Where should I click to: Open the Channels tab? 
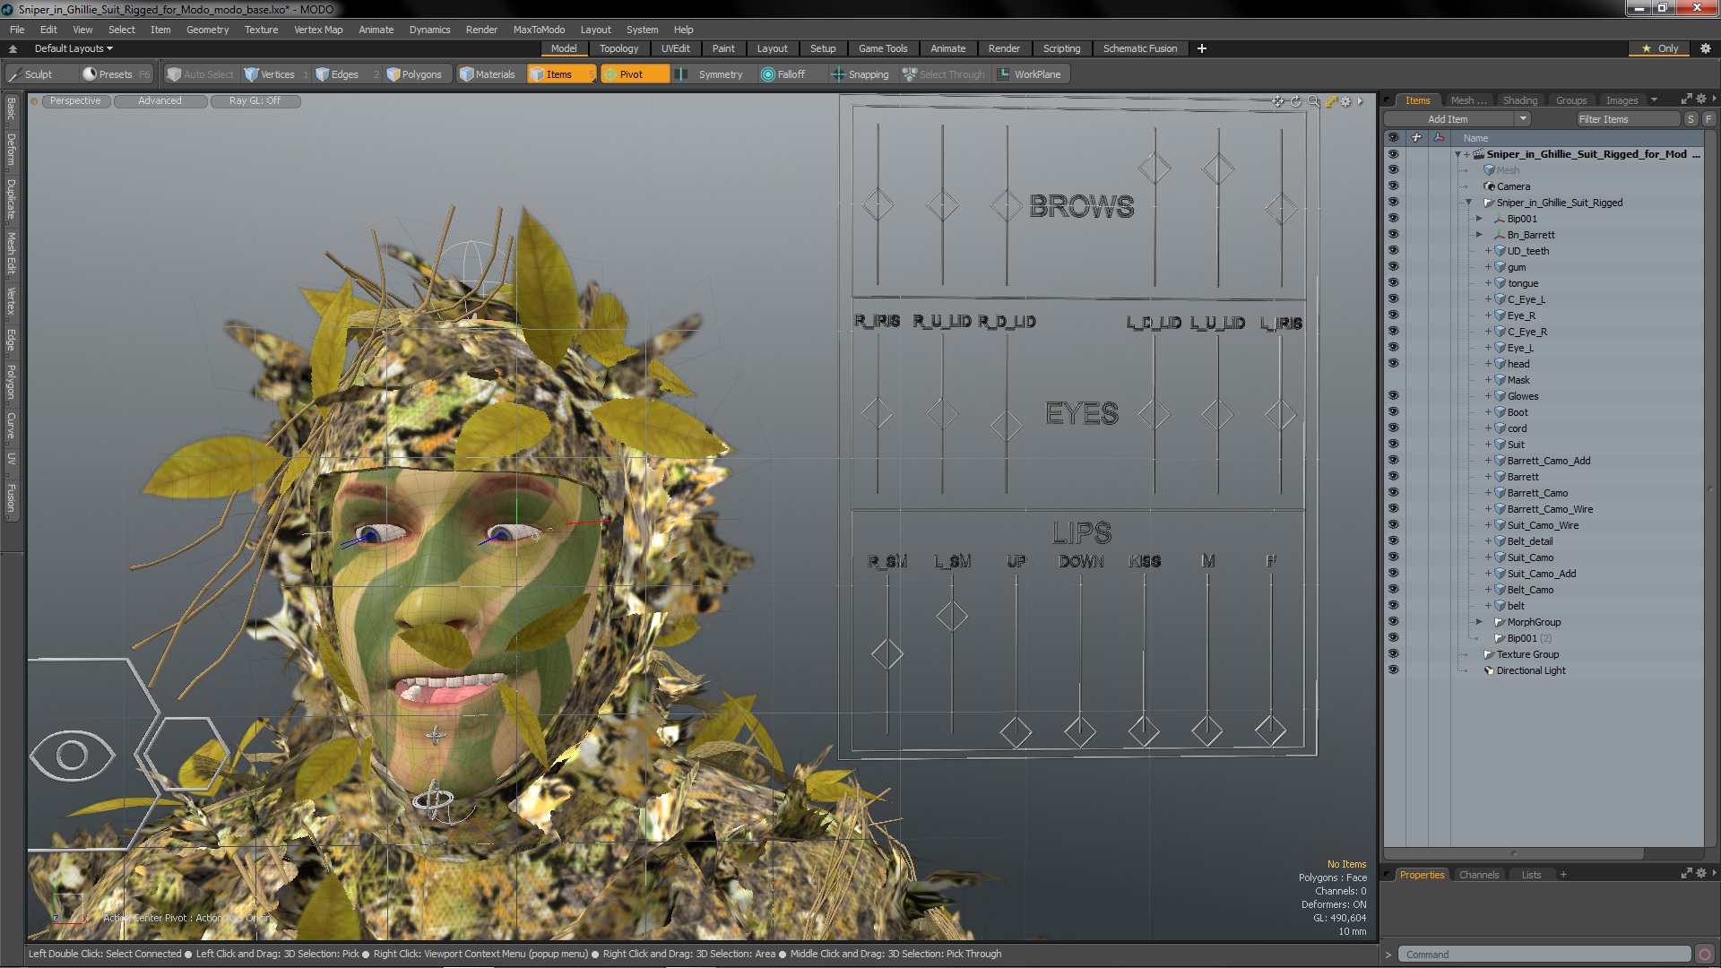[x=1478, y=875]
